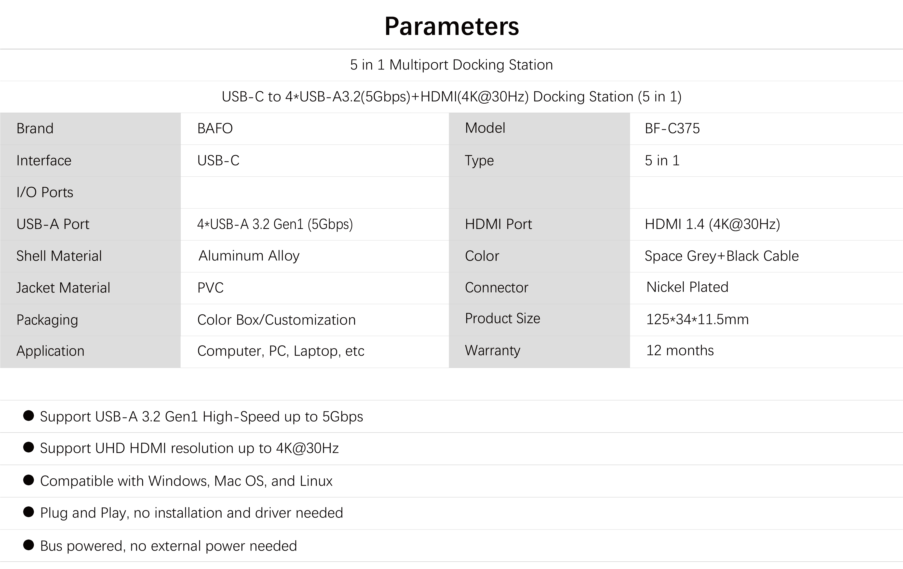The height and width of the screenshot is (569, 903).
Task: Click the HDMI 1.4 (4K@30Hz) value
Action: 712,224
